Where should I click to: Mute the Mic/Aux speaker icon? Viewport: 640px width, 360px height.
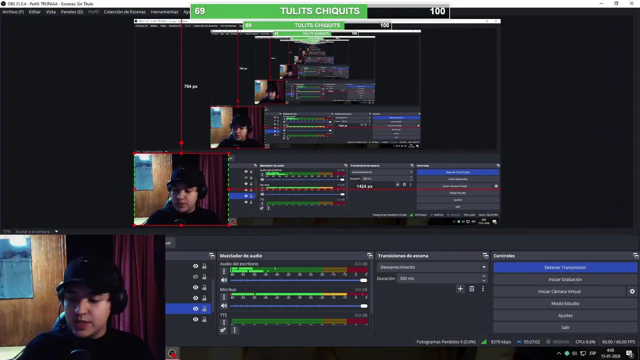pyautogui.click(x=224, y=305)
